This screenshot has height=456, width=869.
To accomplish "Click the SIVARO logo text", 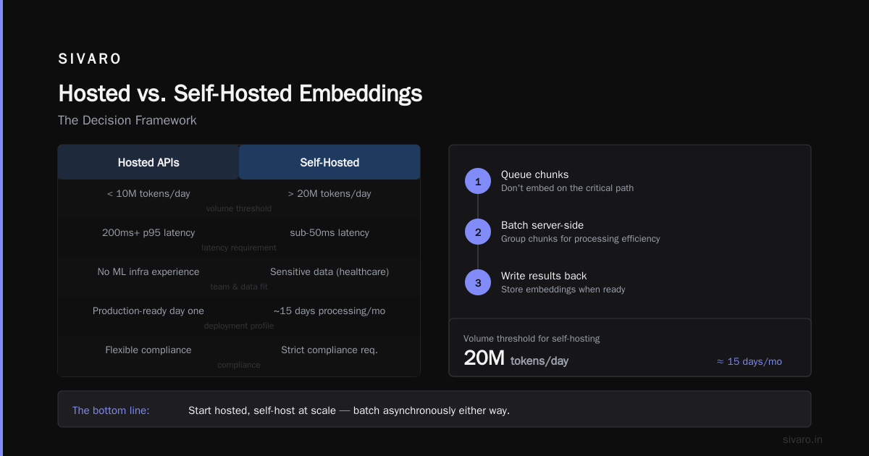I will pyautogui.click(x=90, y=59).
